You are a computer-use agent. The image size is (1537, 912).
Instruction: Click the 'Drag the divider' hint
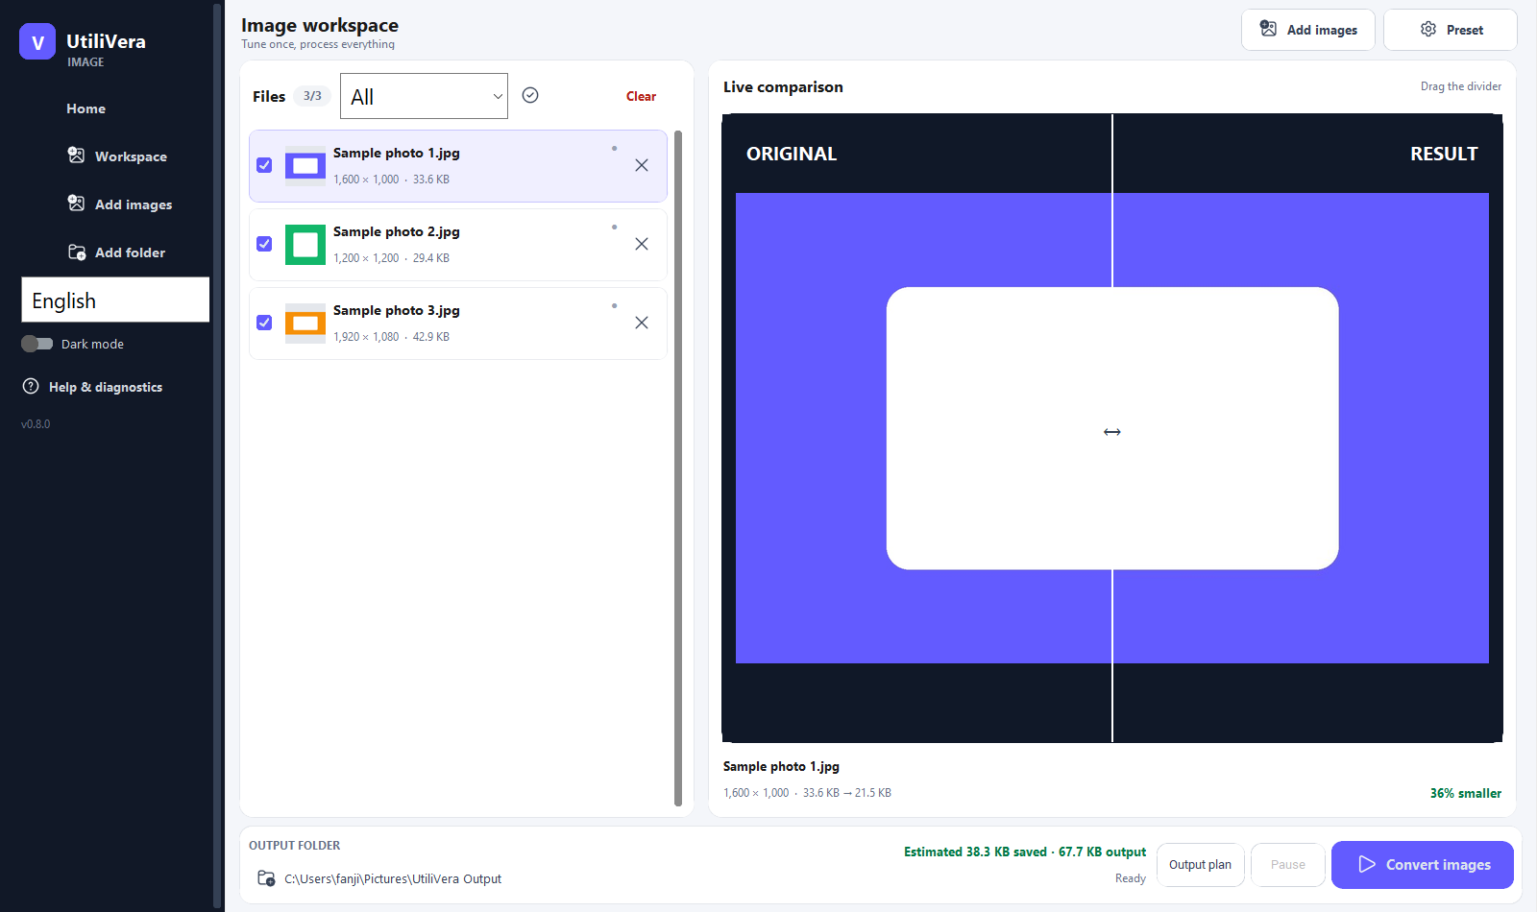(1461, 86)
